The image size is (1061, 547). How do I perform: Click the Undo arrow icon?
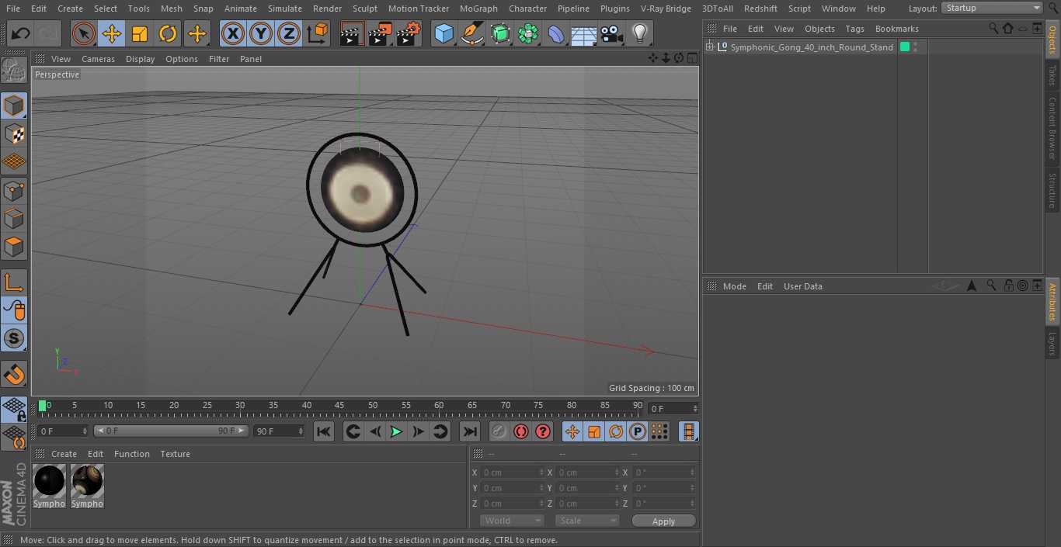coord(21,33)
